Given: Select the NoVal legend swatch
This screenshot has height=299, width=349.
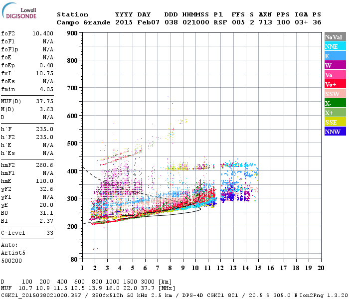Looking at the screenshot, I should click(x=335, y=37).
